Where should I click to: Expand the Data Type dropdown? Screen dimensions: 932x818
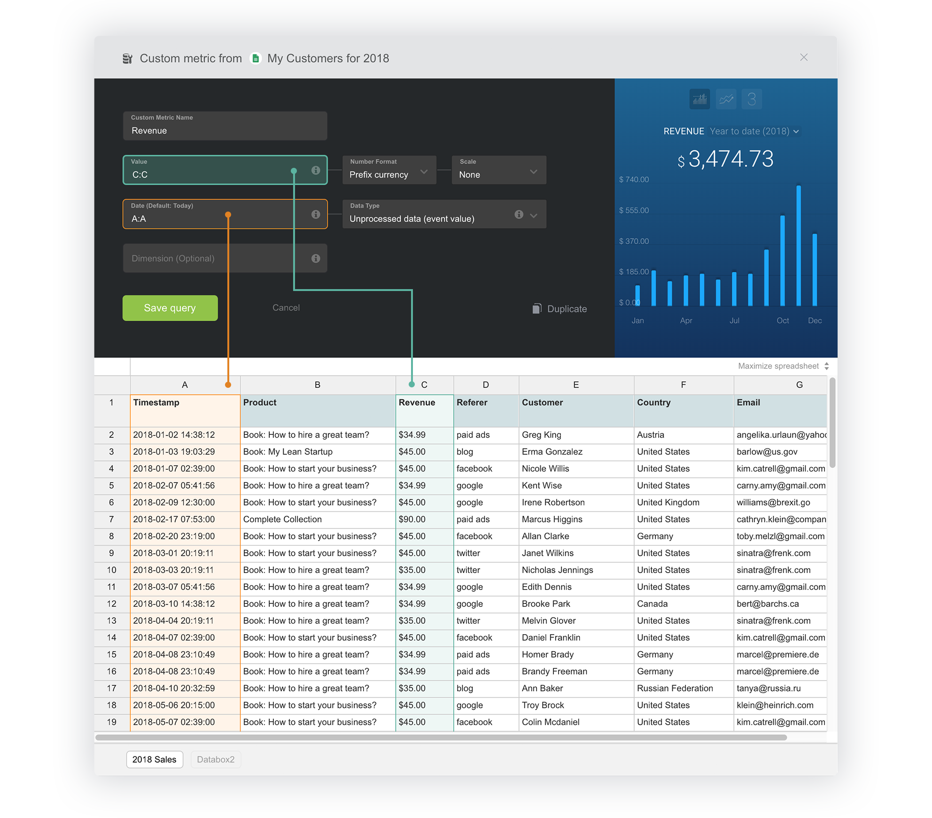534,215
